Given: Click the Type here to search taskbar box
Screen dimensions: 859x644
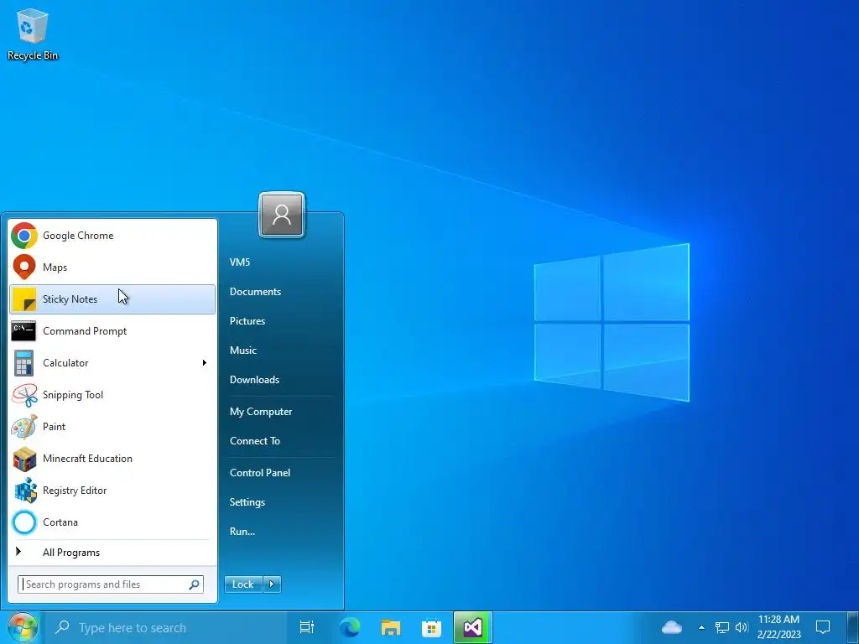Looking at the screenshot, I should click(165, 627).
